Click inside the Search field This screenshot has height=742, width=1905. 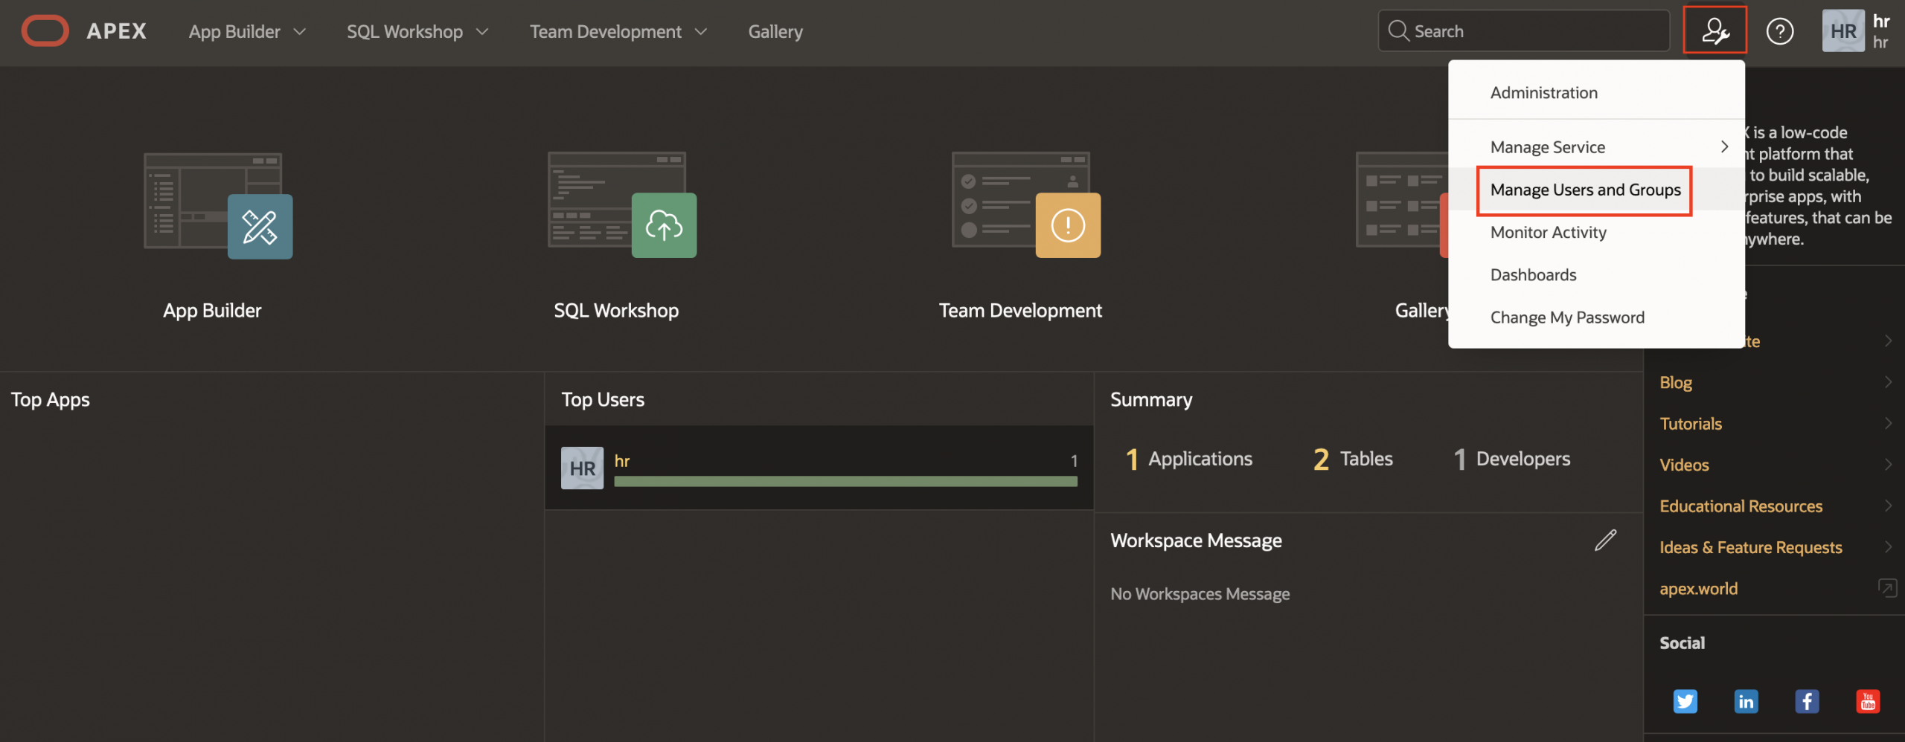coord(1524,30)
